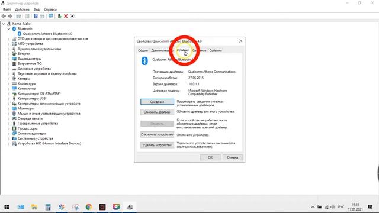Close the Qualcomm properties dialog
The height and width of the screenshot is (213, 379).
[x=240, y=41]
